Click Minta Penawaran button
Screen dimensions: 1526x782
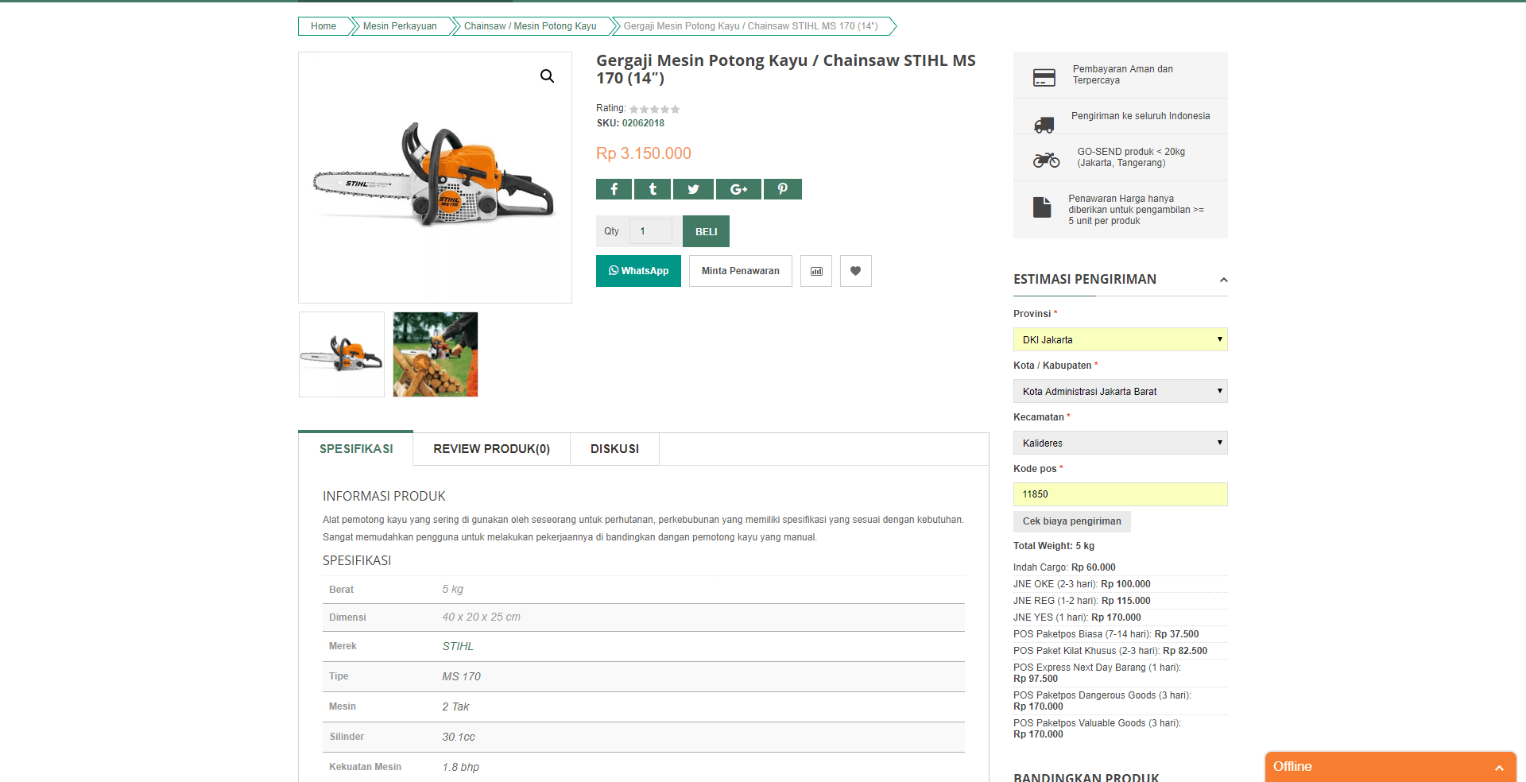(x=740, y=271)
